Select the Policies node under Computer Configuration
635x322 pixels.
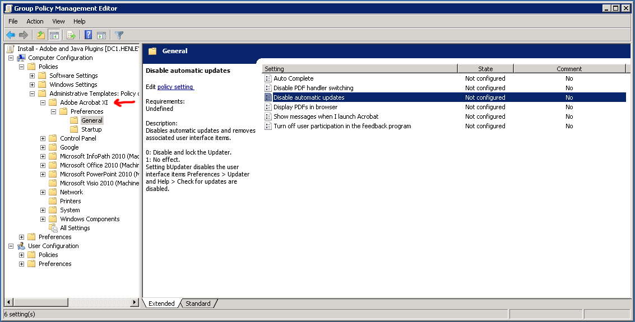48,67
